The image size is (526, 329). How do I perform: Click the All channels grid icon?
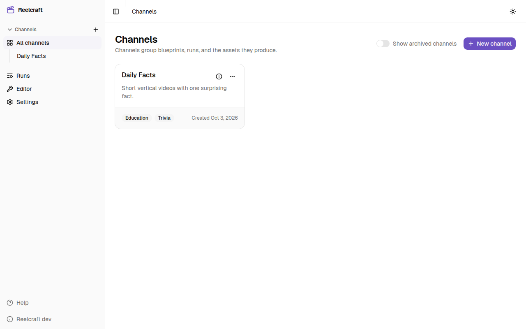pos(10,43)
